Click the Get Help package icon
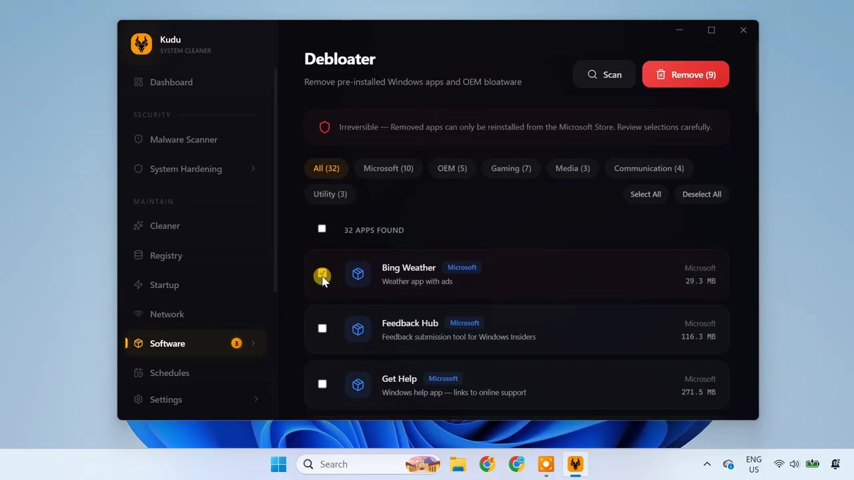Image resolution: width=854 pixels, height=480 pixels. (358, 385)
